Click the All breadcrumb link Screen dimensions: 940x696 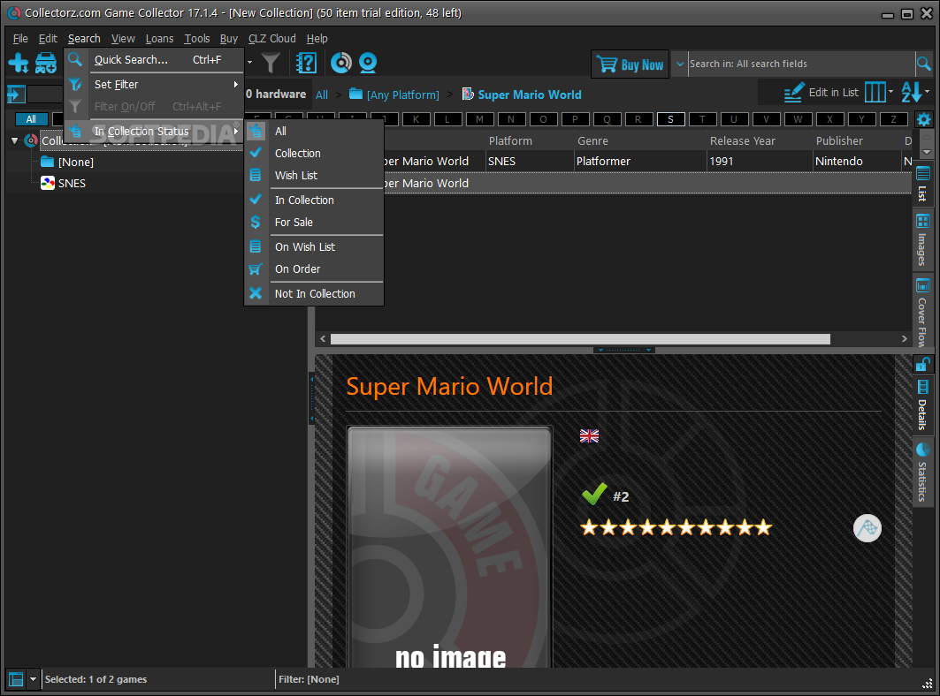click(322, 95)
